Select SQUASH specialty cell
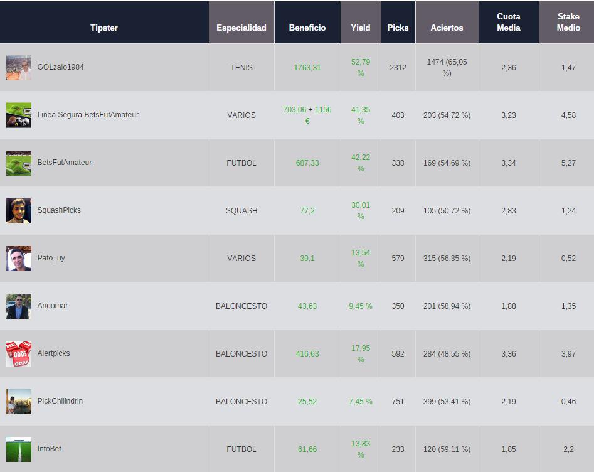594x472 pixels. tap(241, 211)
